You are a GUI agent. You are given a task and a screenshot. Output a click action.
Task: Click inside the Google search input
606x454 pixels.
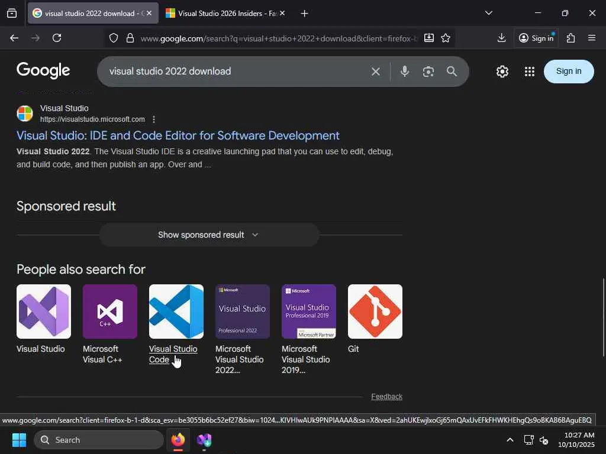[x=236, y=72]
